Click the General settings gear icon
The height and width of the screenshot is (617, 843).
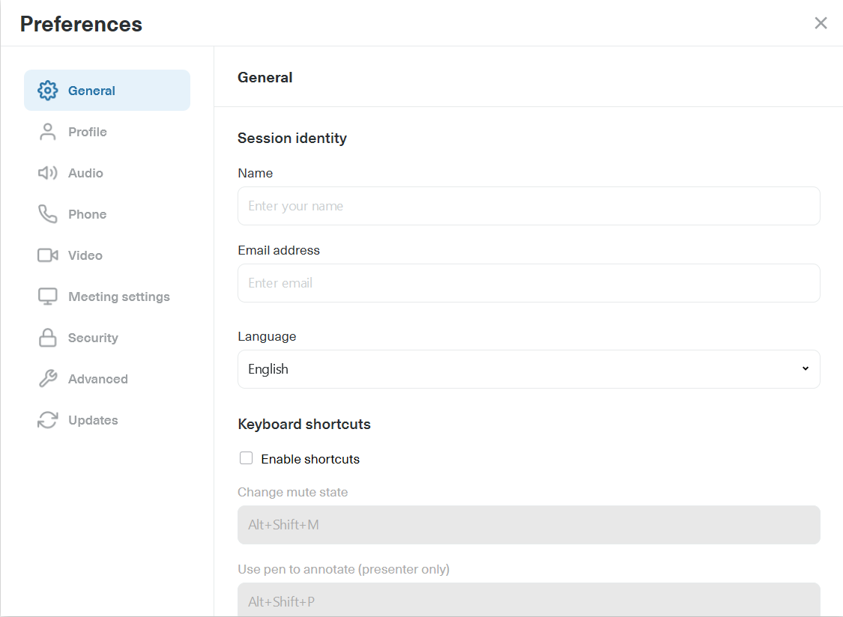pyautogui.click(x=47, y=90)
